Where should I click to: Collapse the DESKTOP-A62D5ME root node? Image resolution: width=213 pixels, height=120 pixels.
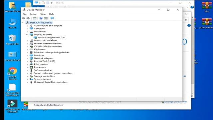point(23,23)
